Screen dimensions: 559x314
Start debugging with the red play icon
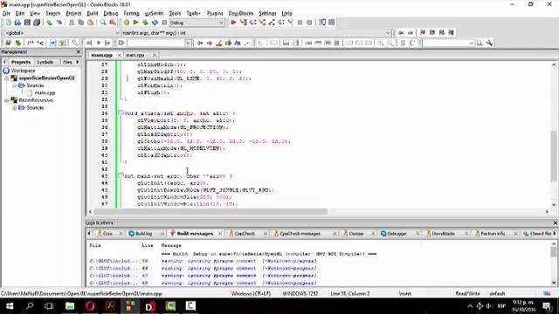233,23
